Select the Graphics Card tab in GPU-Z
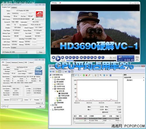 coord(6,7)
